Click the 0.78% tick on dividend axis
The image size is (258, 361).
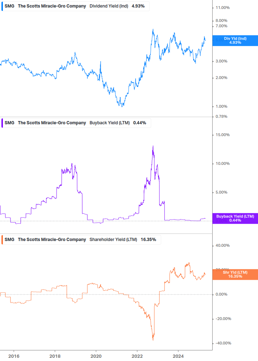(x=221, y=116)
